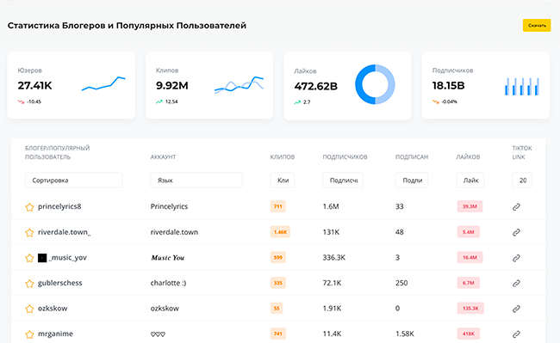The width and height of the screenshot is (560, 343).
Task: Open the Язык language filter
Action: coord(196,181)
